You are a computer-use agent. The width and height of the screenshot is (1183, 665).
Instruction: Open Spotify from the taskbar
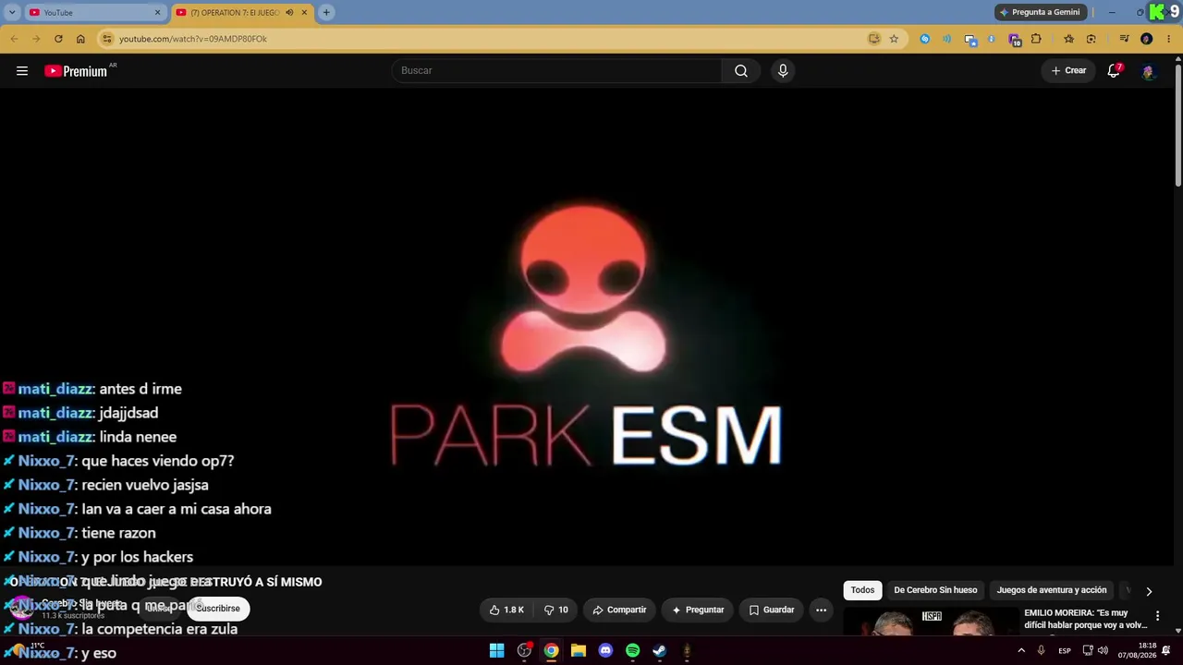click(x=632, y=651)
